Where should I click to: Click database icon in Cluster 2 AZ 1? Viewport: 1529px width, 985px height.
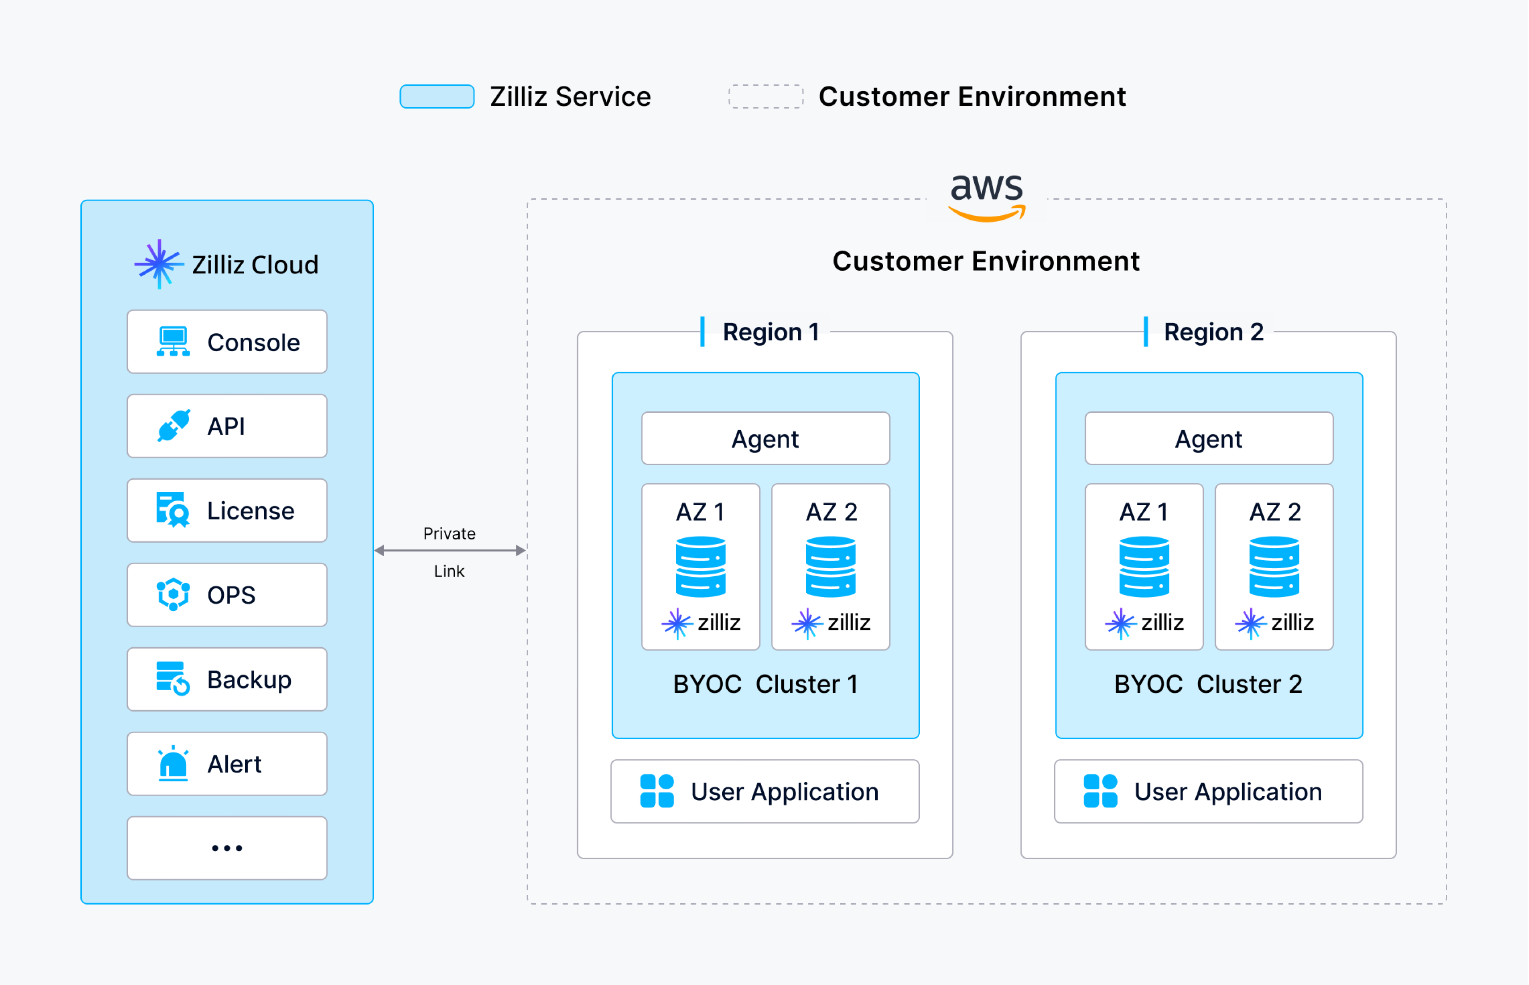click(1145, 567)
